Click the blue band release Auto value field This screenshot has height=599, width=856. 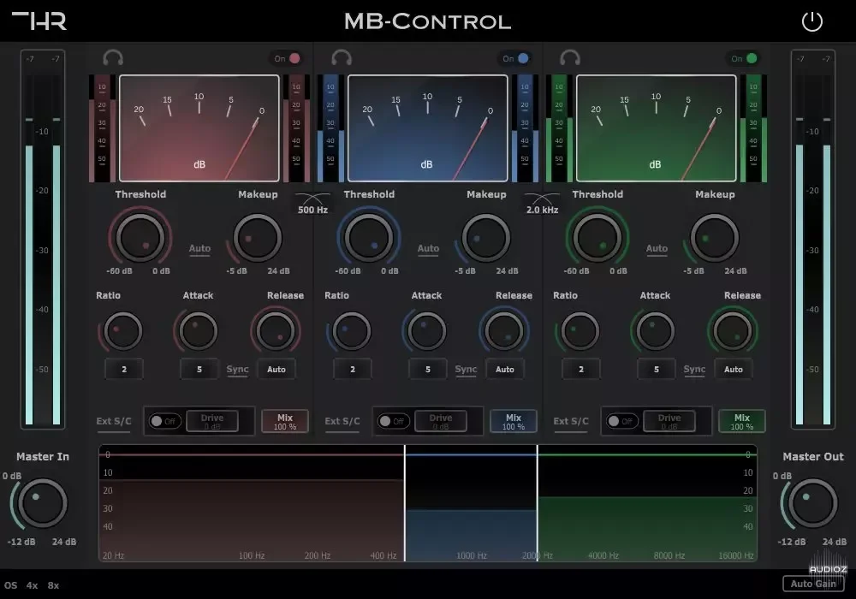(x=505, y=370)
